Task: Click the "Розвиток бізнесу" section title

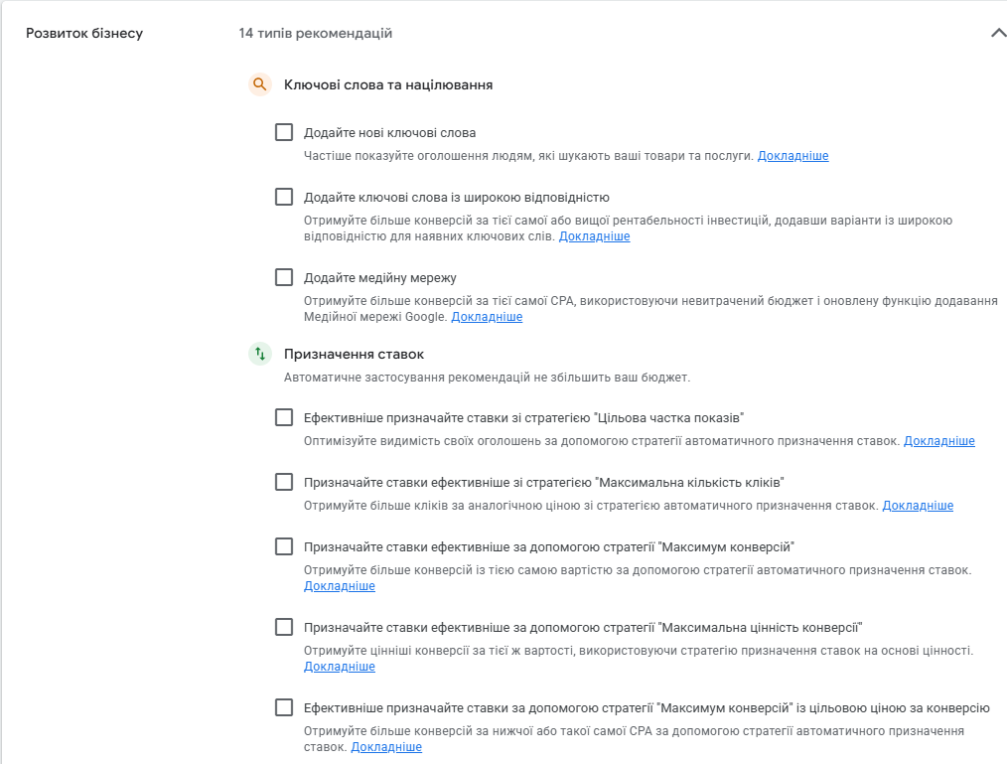Action: coord(84,34)
